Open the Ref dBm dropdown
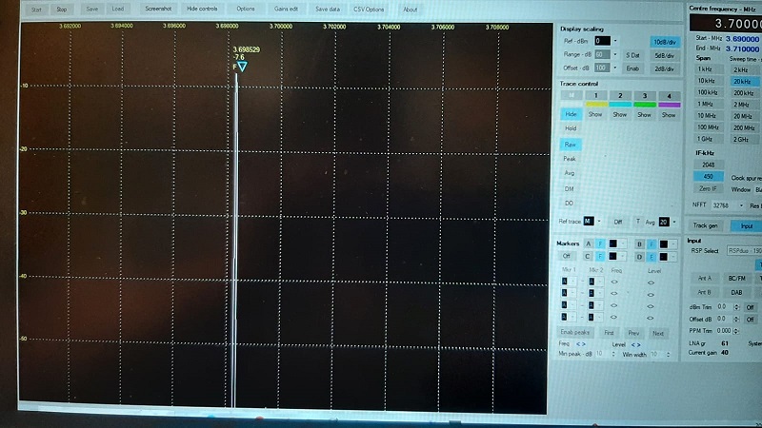This screenshot has width=762, height=428. [x=615, y=42]
